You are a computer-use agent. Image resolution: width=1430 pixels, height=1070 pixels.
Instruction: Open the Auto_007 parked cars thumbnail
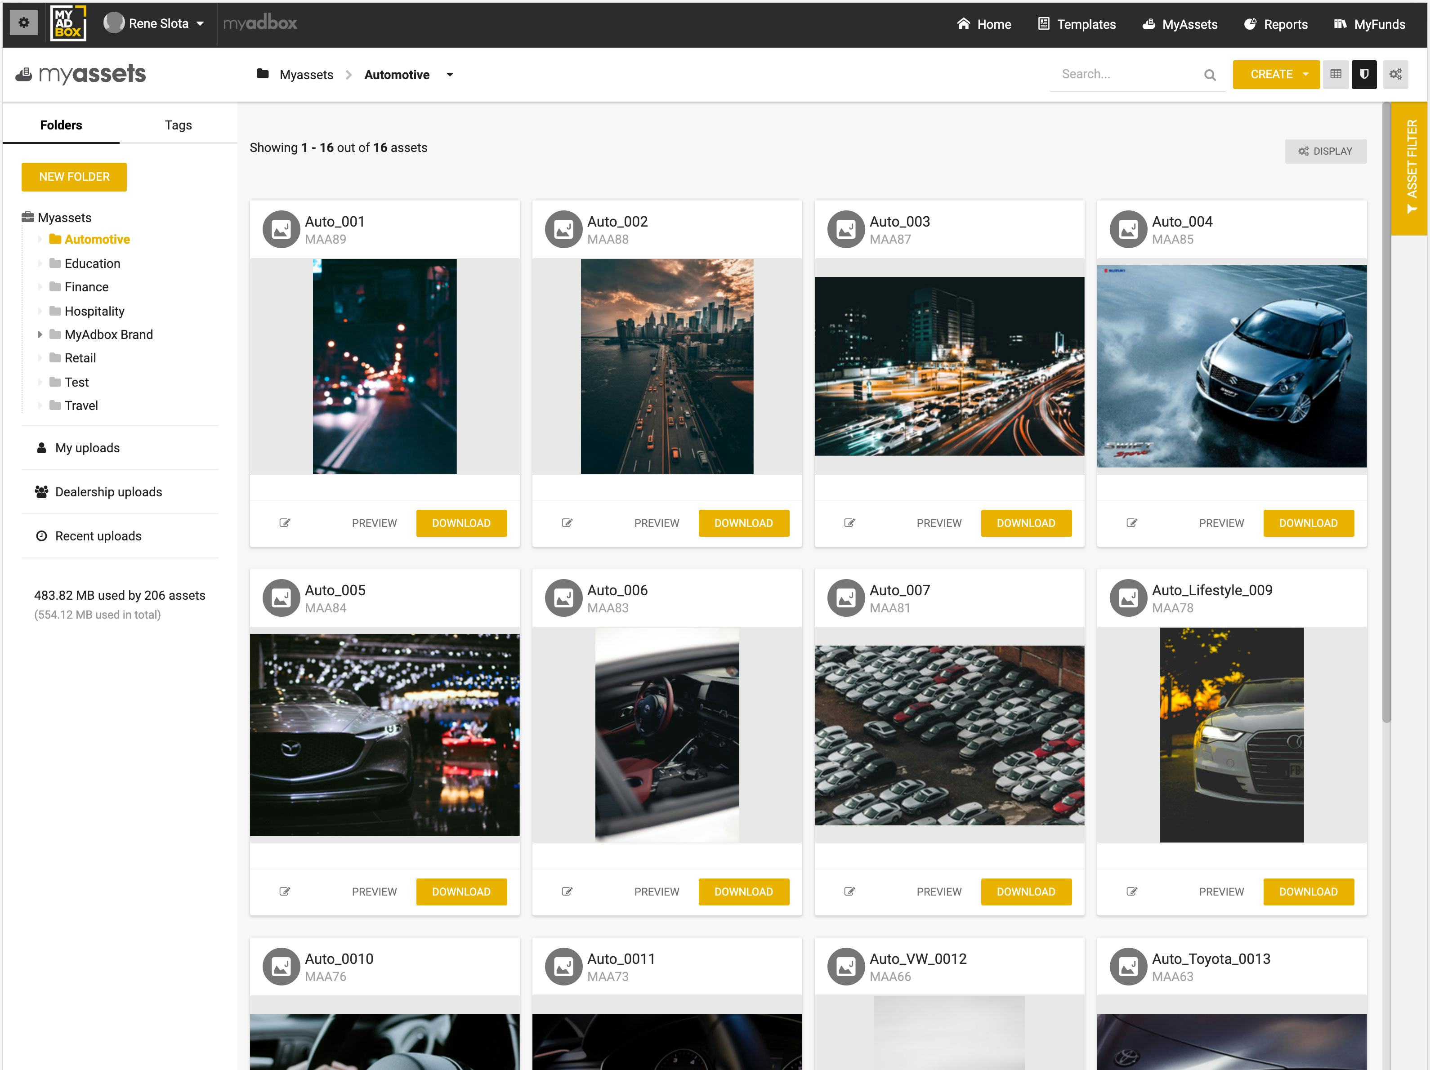pyautogui.click(x=949, y=736)
